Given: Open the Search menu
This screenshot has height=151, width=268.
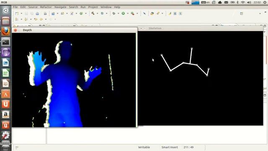Looking at the screenshot, I should [x=73, y=7].
